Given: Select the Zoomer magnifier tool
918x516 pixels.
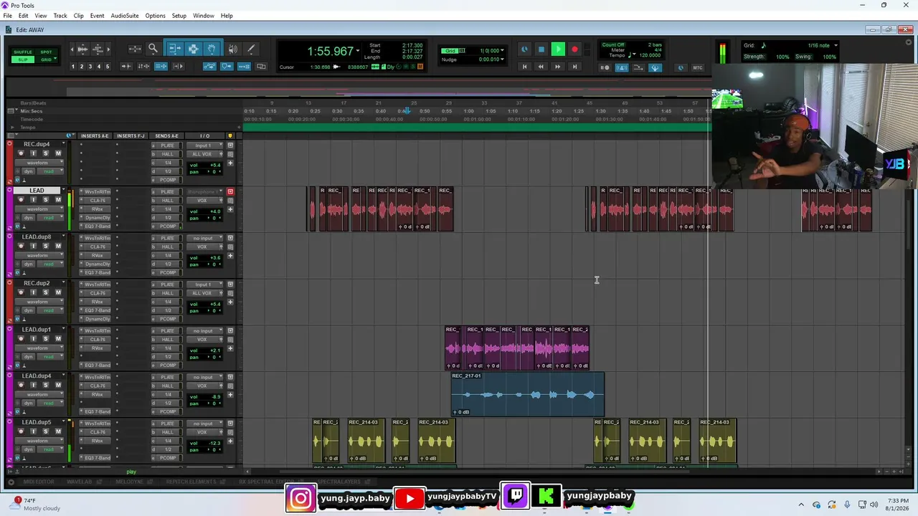Looking at the screenshot, I should (x=153, y=49).
